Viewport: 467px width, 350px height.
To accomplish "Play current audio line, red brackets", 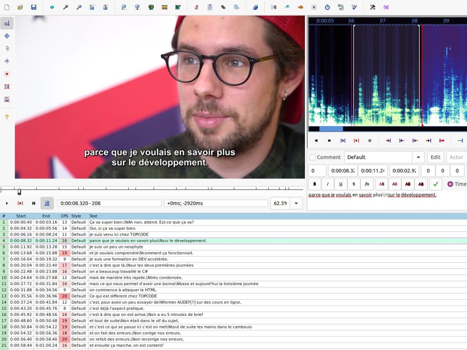I will [356, 140].
